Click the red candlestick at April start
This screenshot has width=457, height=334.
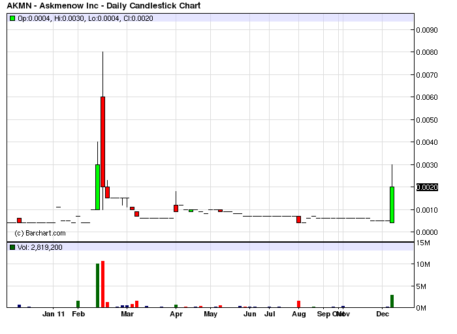click(176, 208)
